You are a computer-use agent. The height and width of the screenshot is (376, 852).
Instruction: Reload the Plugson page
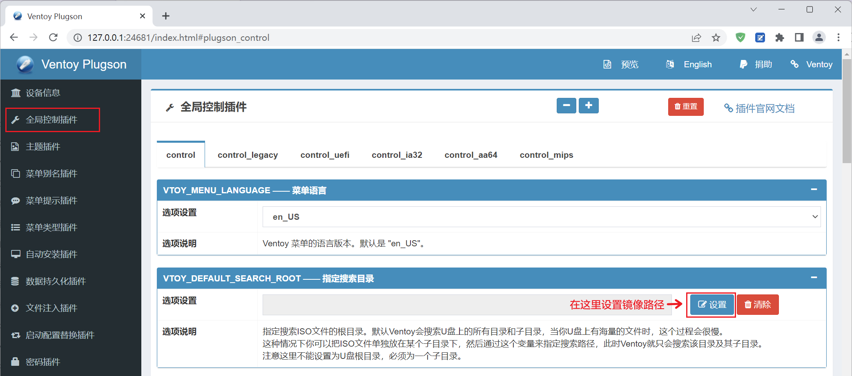(53, 38)
